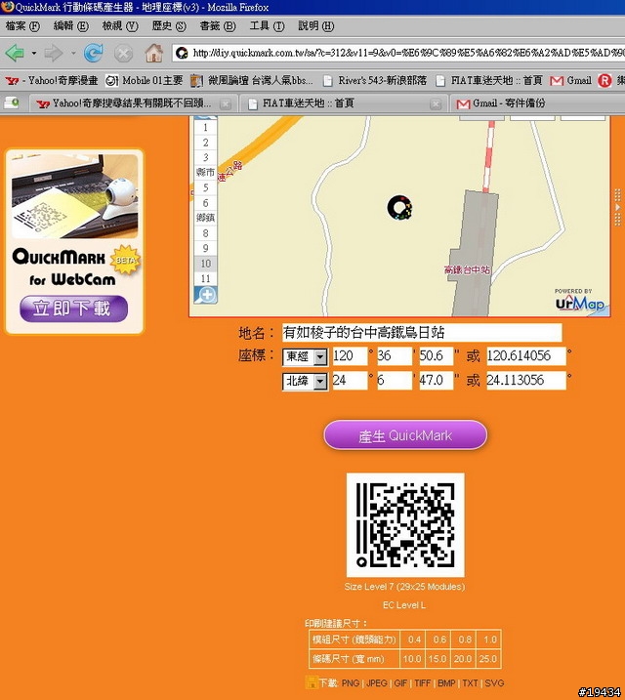The width and height of the screenshot is (625, 700).
Task: Open 微風論壇 bookmark
Action: coord(251,80)
